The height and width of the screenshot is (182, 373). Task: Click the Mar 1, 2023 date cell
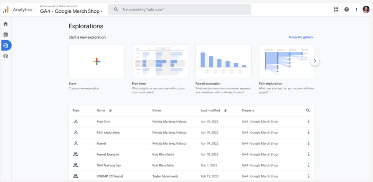point(209,165)
